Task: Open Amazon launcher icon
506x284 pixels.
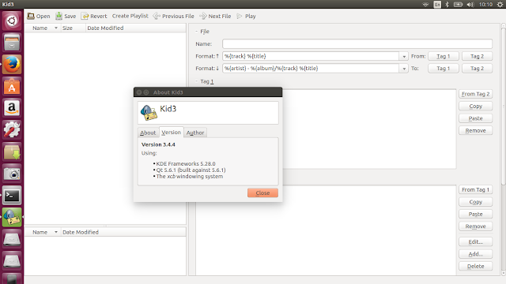Action: 12,108
